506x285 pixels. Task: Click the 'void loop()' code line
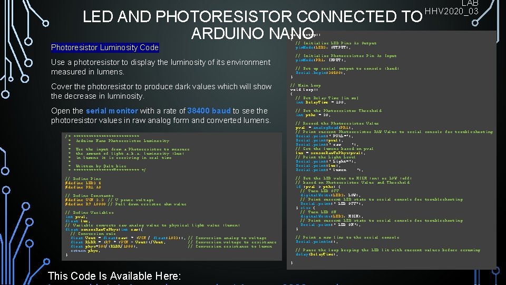tap(304, 90)
